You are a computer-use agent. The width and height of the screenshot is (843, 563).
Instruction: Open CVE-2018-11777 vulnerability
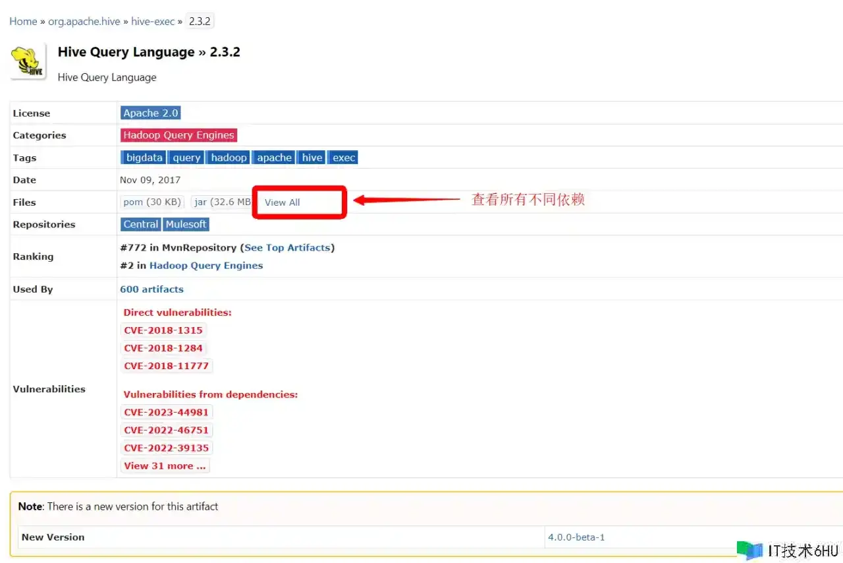coord(166,365)
